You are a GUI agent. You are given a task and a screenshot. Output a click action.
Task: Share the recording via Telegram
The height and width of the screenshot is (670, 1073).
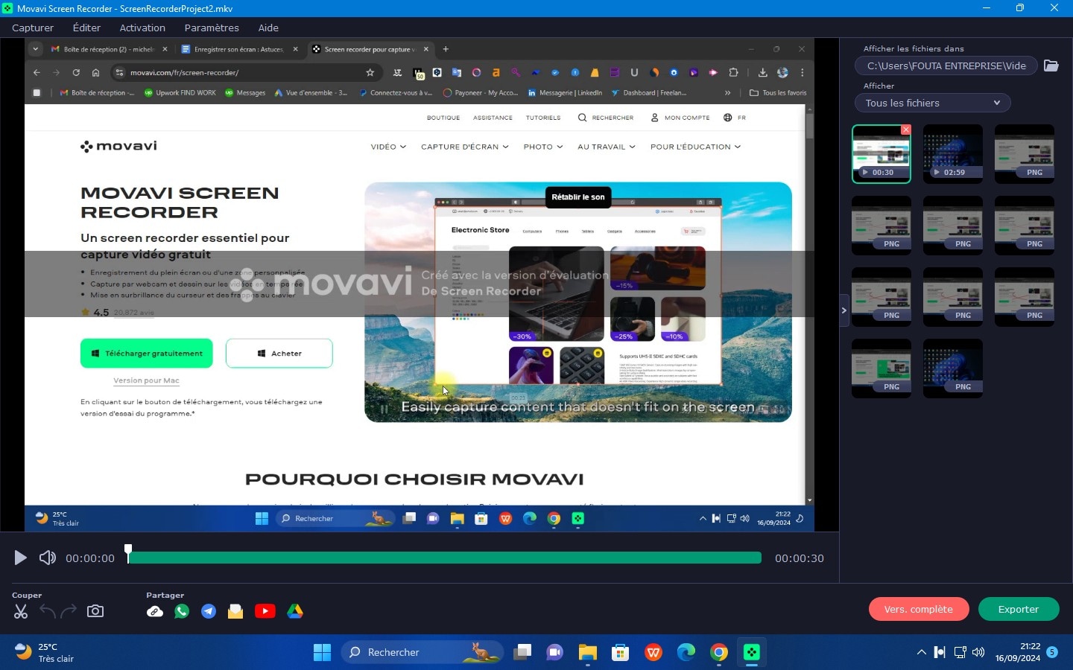[x=209, y=611]
